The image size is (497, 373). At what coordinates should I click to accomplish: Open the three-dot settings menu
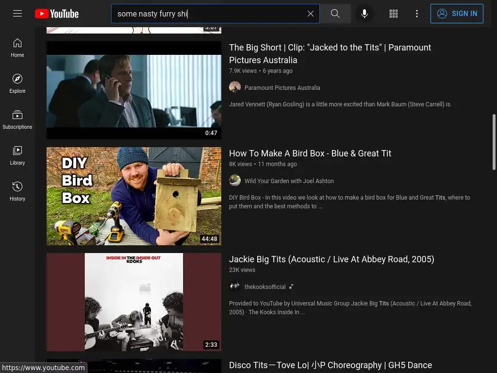pyautogui.click(x=417, y=14)
